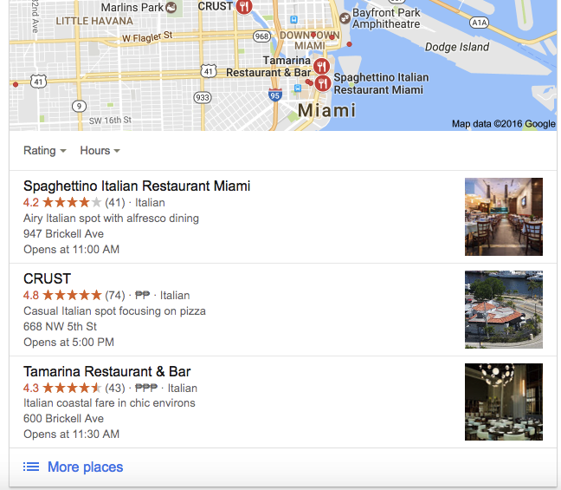Click the Dodge Island label on the map

pyautogui.click(x=457, y=47)
